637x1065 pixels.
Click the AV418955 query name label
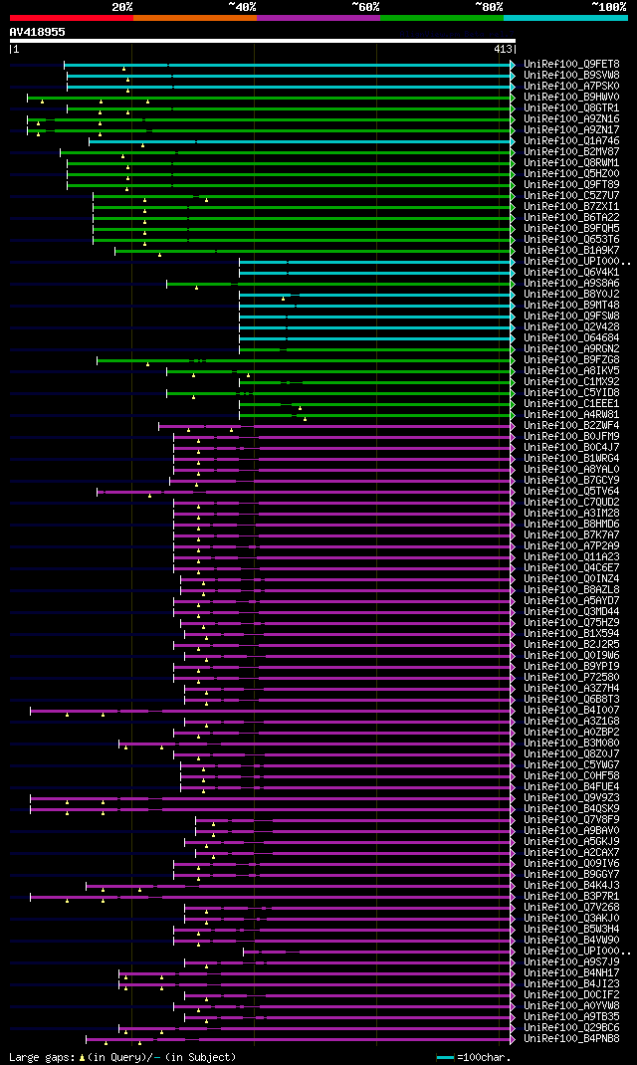click(38, 31)
